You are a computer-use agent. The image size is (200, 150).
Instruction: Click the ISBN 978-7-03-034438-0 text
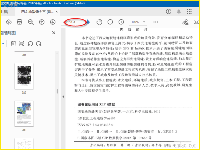coord(95,125)
